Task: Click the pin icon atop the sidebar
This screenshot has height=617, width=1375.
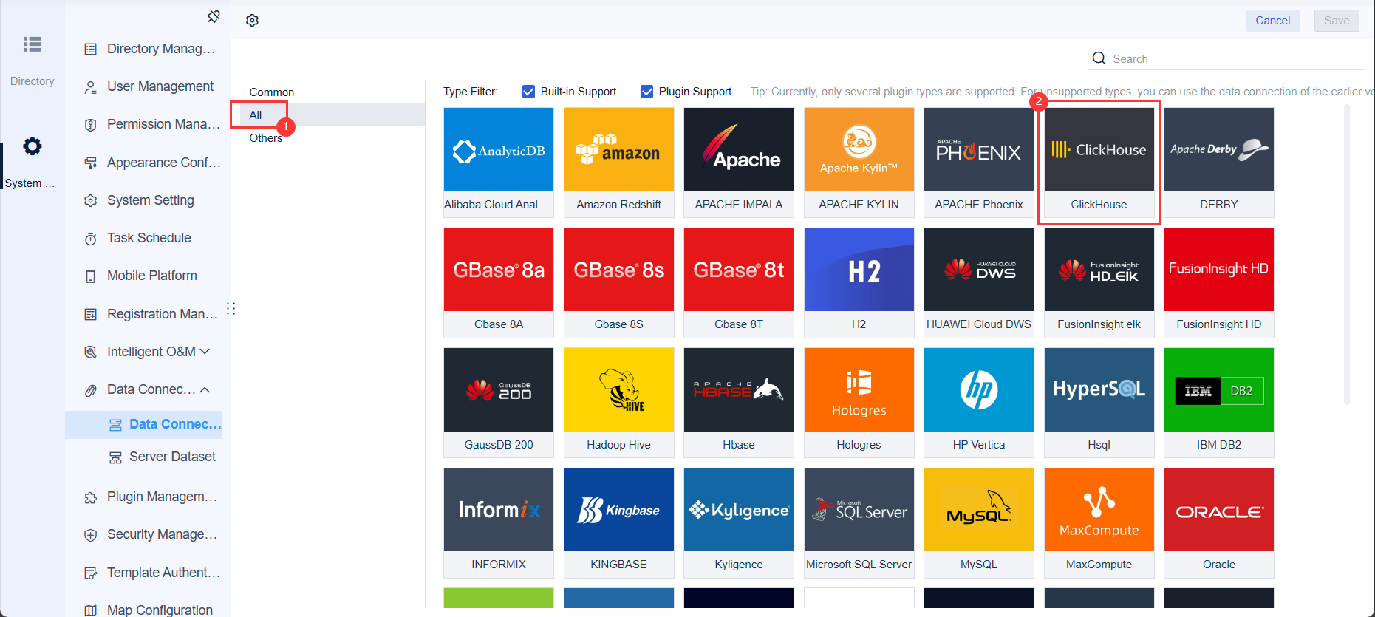Action: click(x=214, y=16)
